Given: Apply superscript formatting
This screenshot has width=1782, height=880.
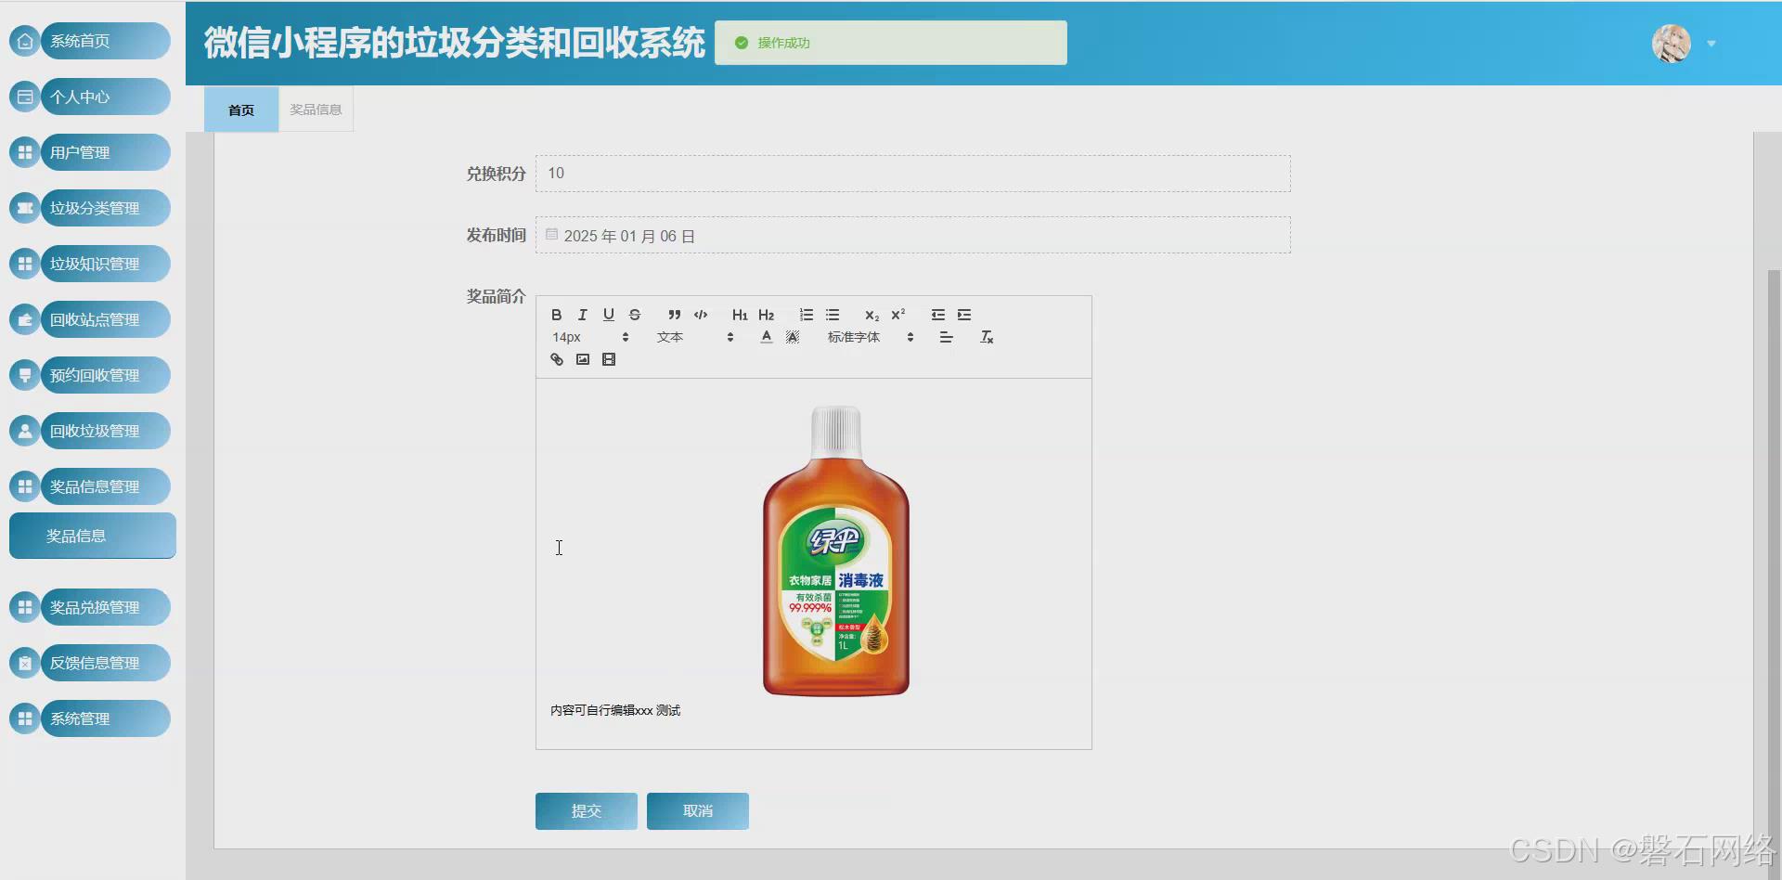Looking at the screenshot, I should [897, 315].
